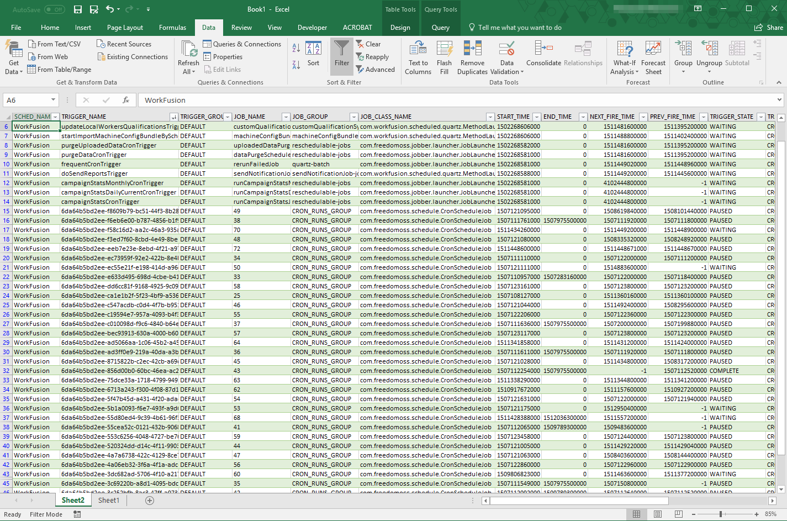Clear the current filter
787x521 pixels.
point(368,44)
